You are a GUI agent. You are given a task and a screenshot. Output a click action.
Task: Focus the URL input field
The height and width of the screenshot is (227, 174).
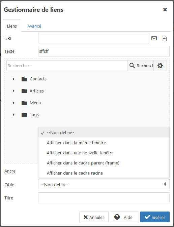click(x=94, y=38)
